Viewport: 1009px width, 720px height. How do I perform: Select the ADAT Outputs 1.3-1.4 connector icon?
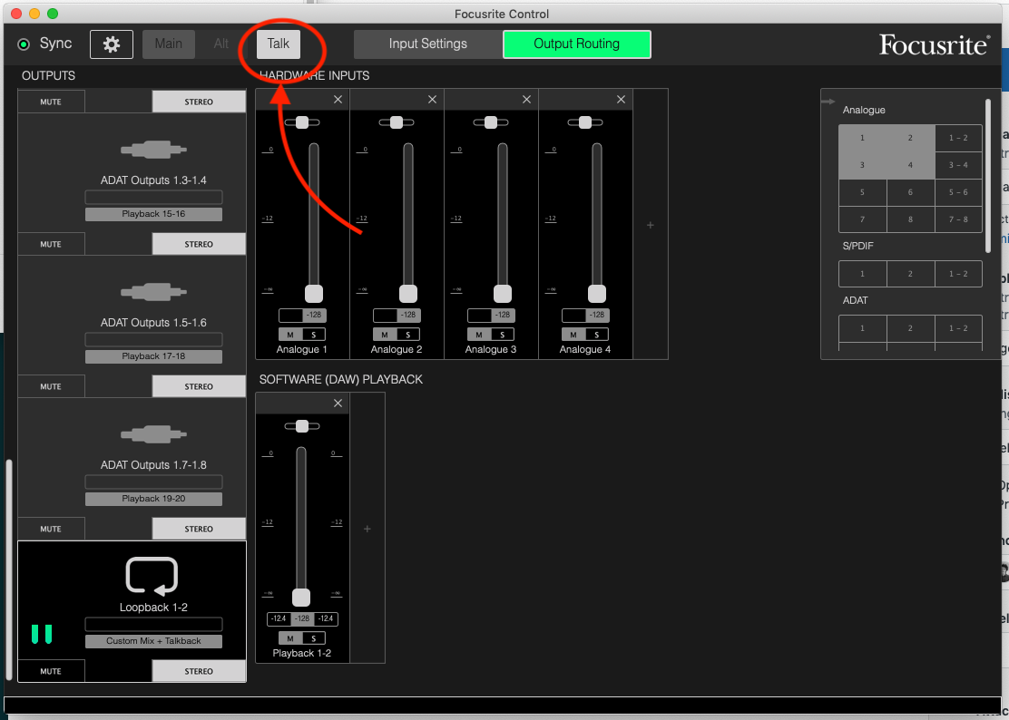pyautogui.click(x=153, y=150)
